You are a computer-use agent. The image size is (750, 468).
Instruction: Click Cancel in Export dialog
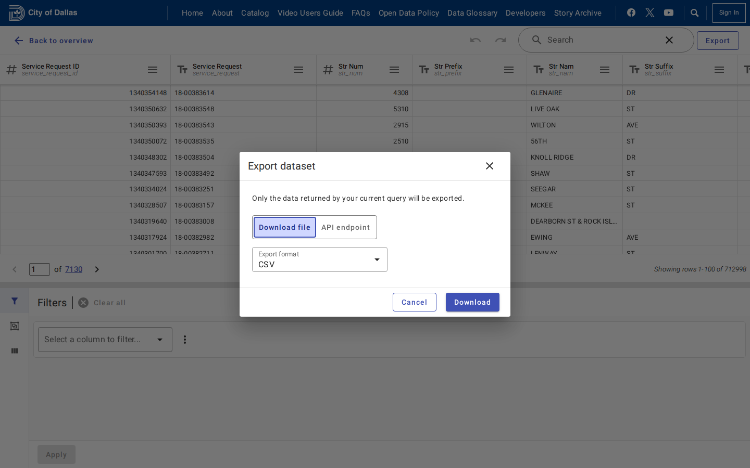(x=415, y=302)
